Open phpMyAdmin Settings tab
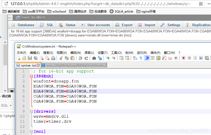Image resolution: width=211 pixels, height=135 pixels. [170, 25]
